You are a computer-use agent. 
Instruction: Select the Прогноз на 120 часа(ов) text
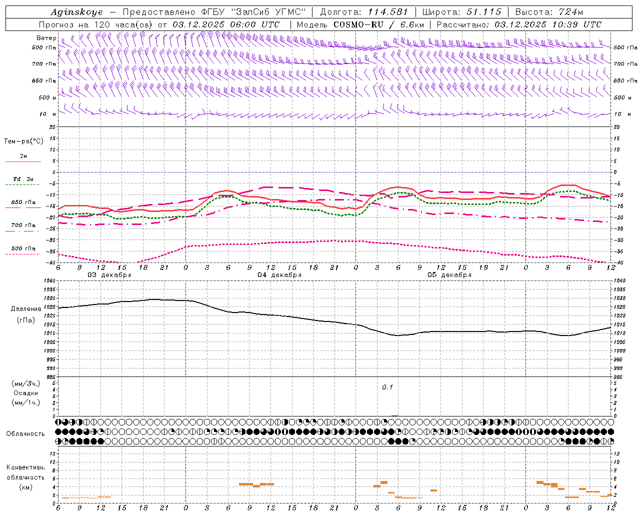coord(96,24)
